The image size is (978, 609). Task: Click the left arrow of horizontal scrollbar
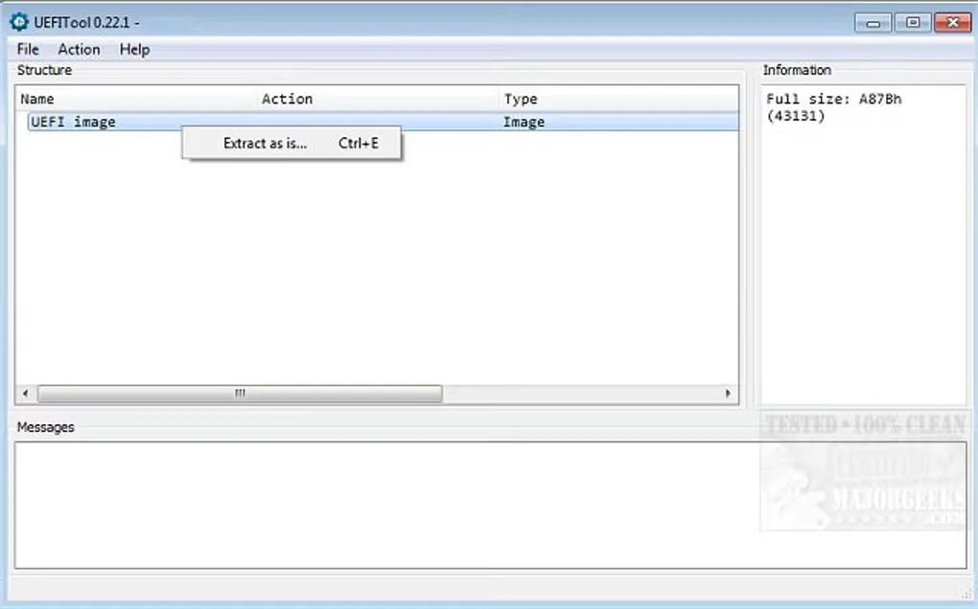[x=26, y=394]
